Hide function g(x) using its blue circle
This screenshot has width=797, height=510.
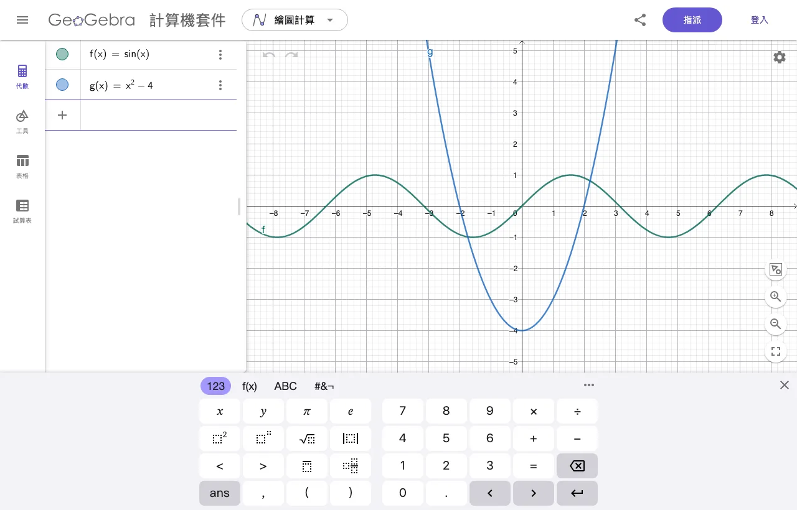pyautogui.click(x=62, y=85)
